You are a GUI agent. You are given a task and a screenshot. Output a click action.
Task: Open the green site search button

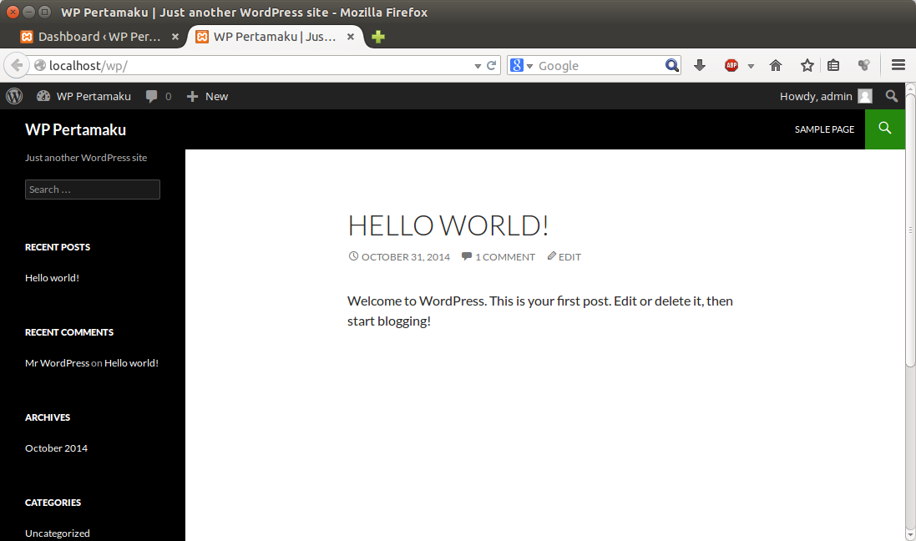click(885, 129)
